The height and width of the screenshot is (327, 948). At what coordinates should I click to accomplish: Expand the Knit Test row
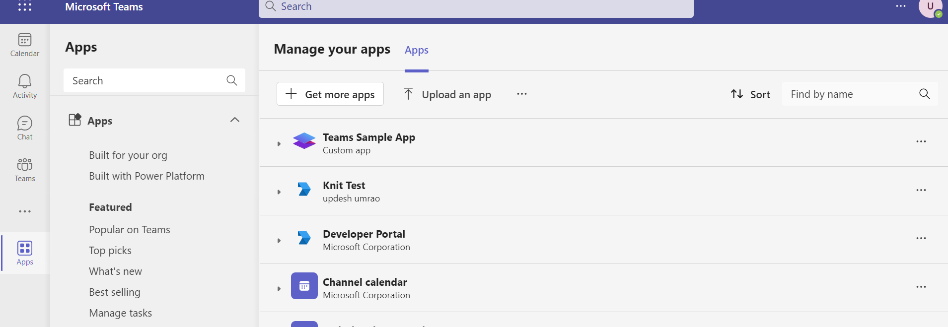279,192
